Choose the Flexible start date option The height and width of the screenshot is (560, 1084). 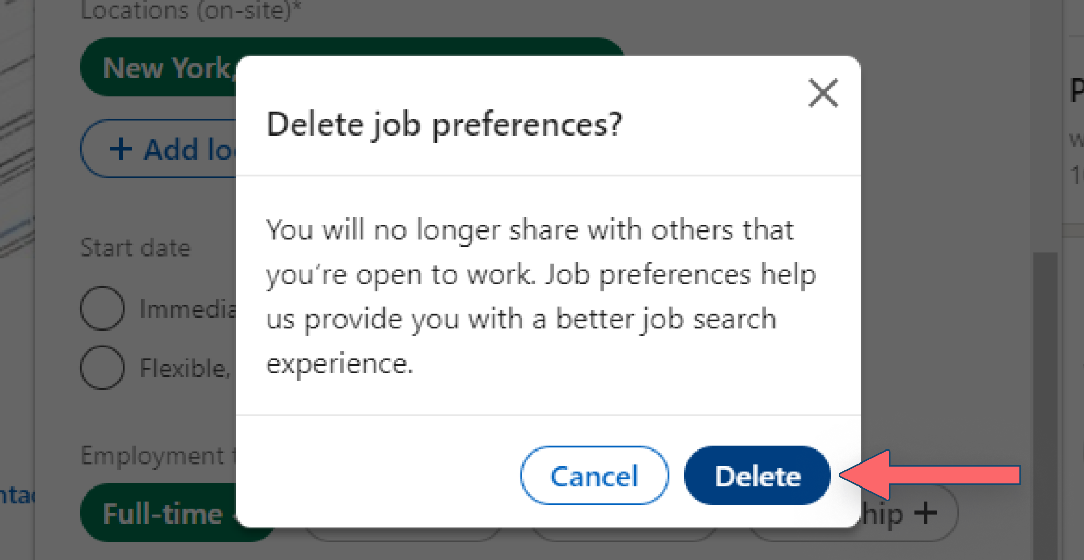102,368
